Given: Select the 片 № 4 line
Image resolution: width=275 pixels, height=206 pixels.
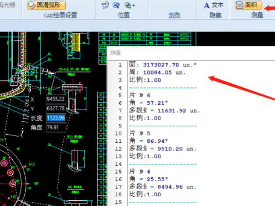Looking at the screenshot, I should point(140,172).
